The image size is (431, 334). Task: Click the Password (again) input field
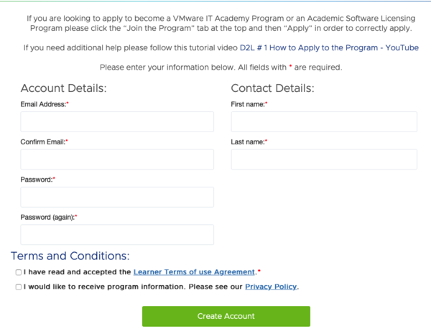[x=117, y=234]
